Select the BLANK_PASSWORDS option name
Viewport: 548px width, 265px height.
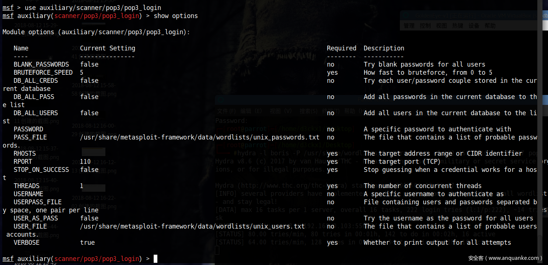pyautogui.click(x=41, y=64)
